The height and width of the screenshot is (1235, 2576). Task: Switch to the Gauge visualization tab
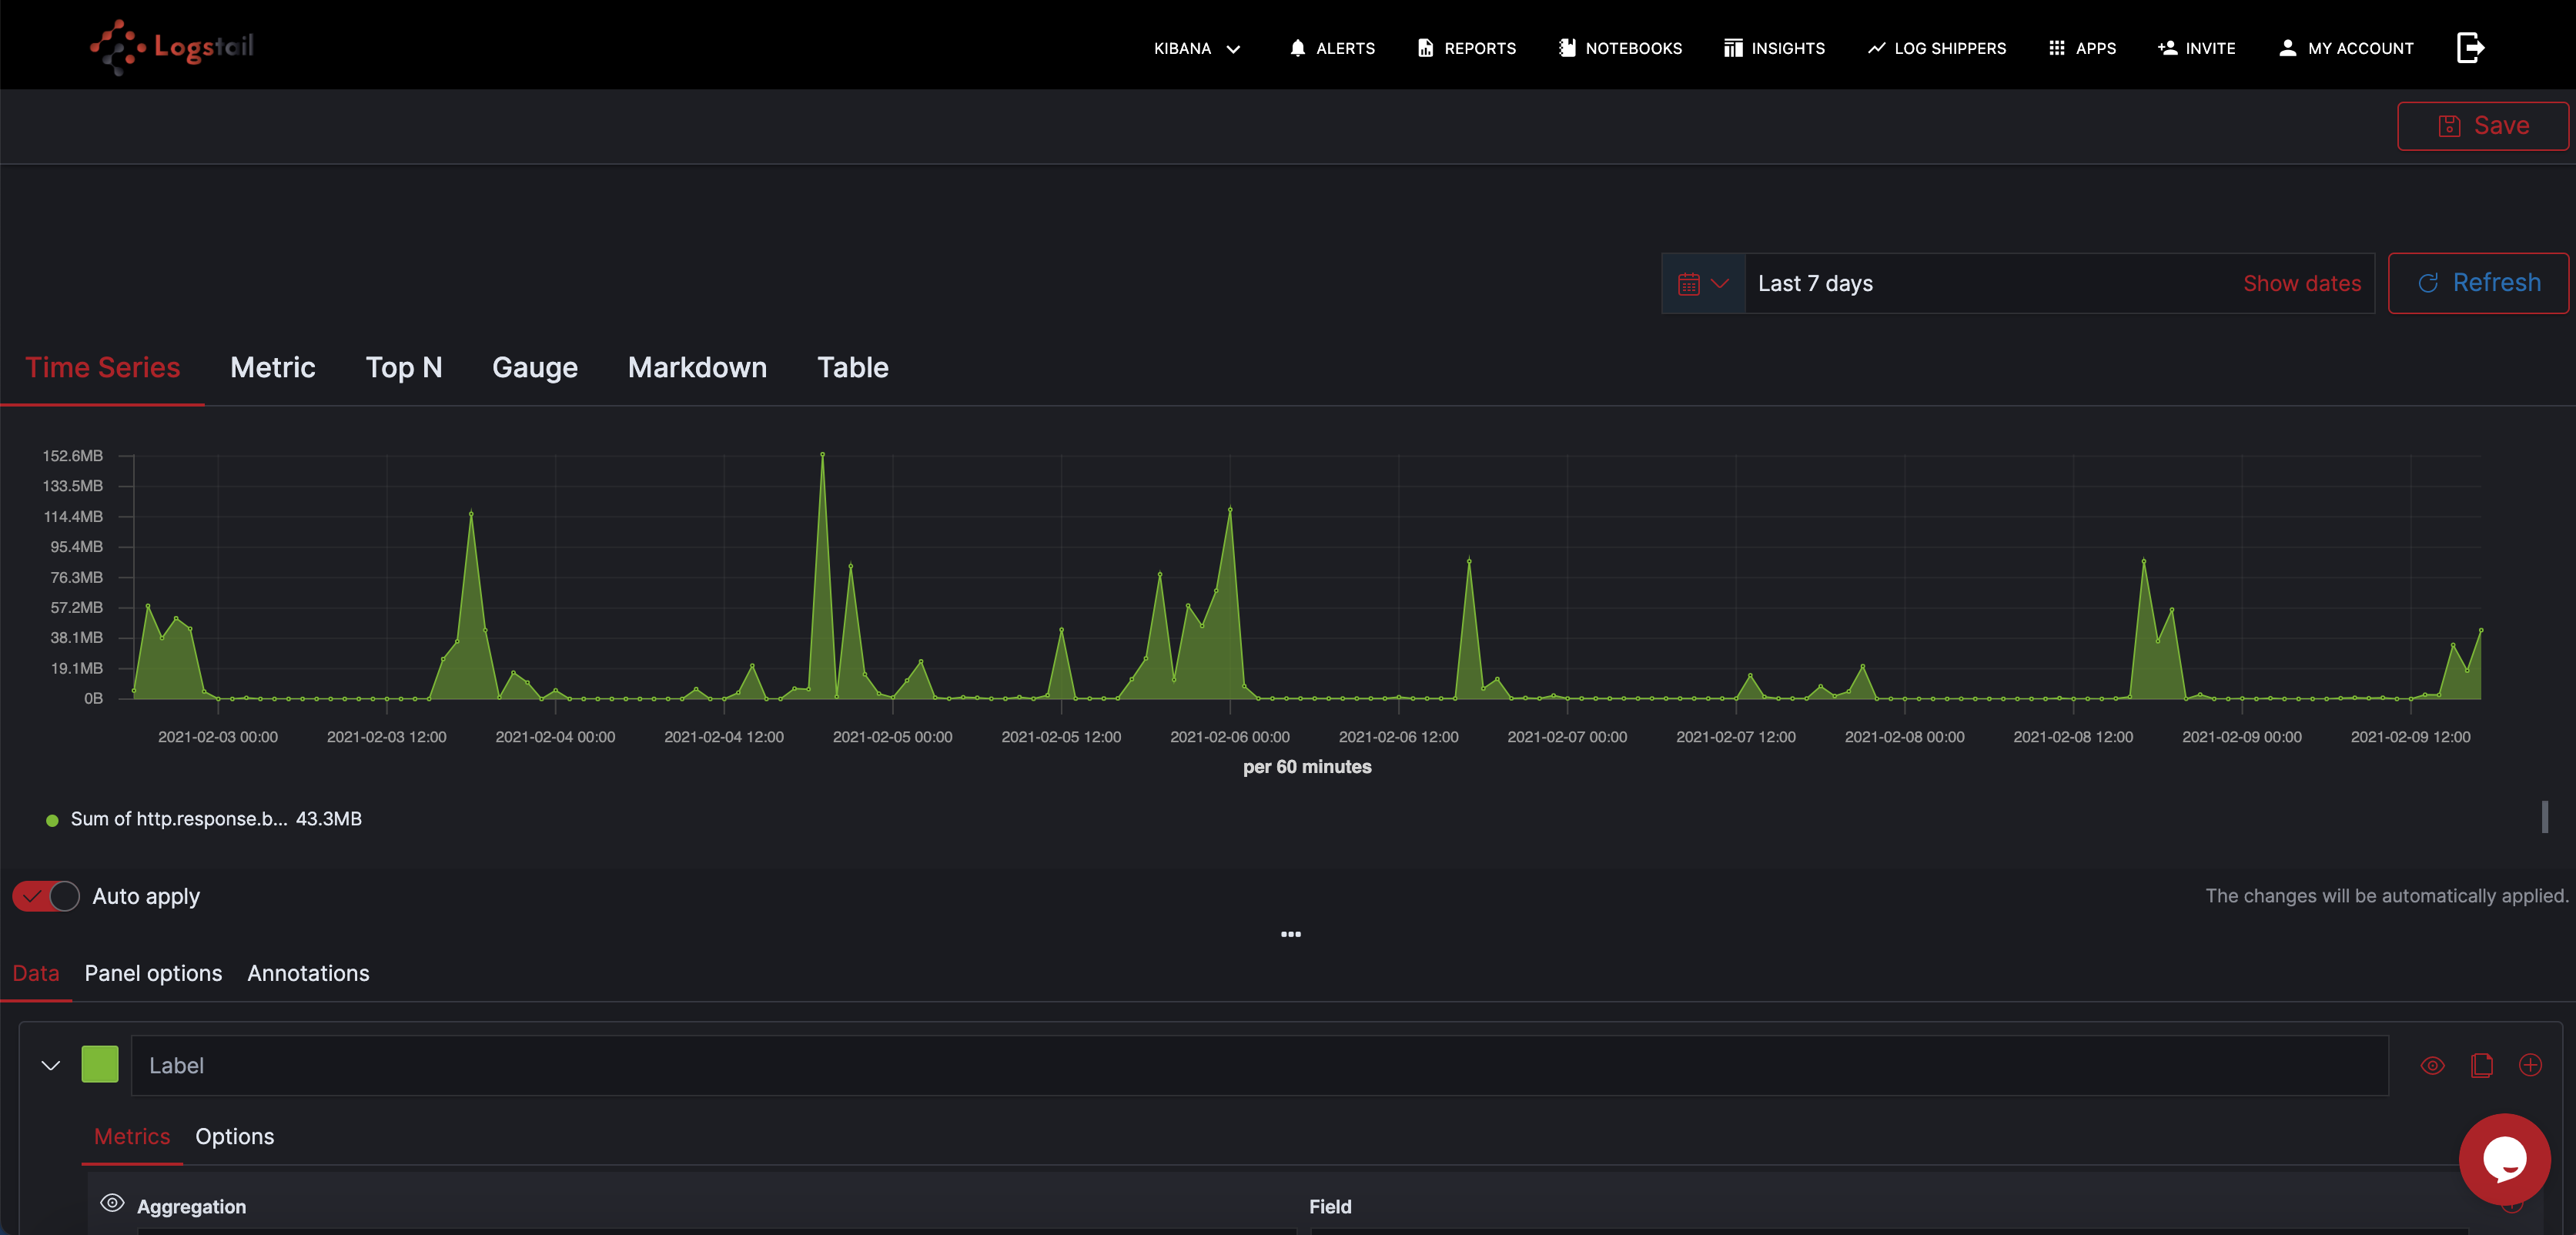[534, 367]
